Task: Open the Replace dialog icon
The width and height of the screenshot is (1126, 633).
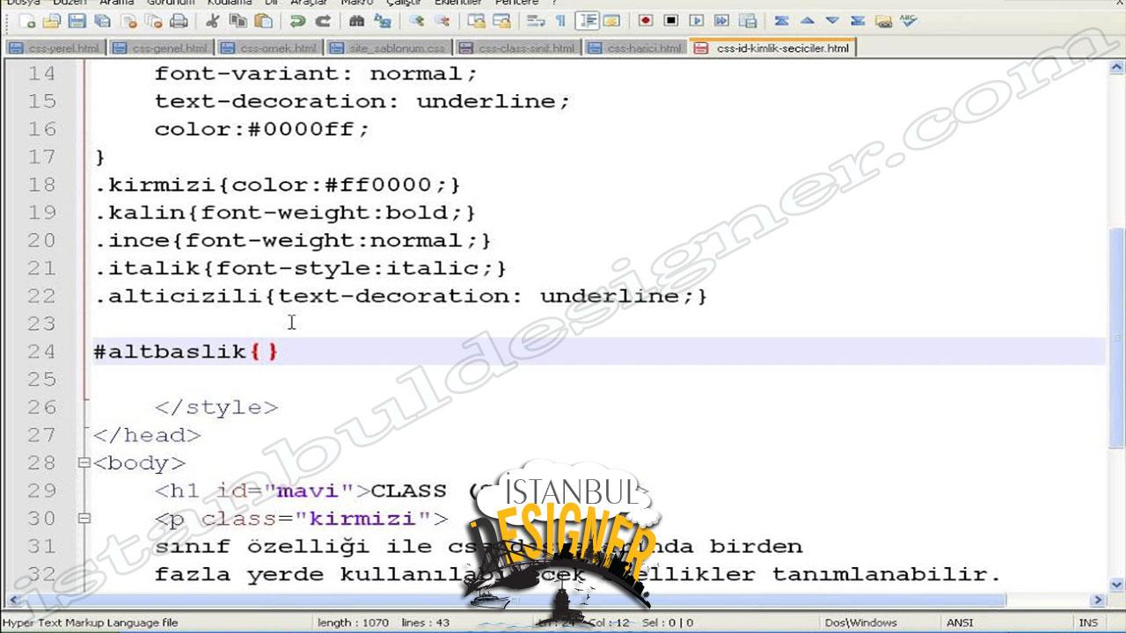Action: click(x=382, y=21)
